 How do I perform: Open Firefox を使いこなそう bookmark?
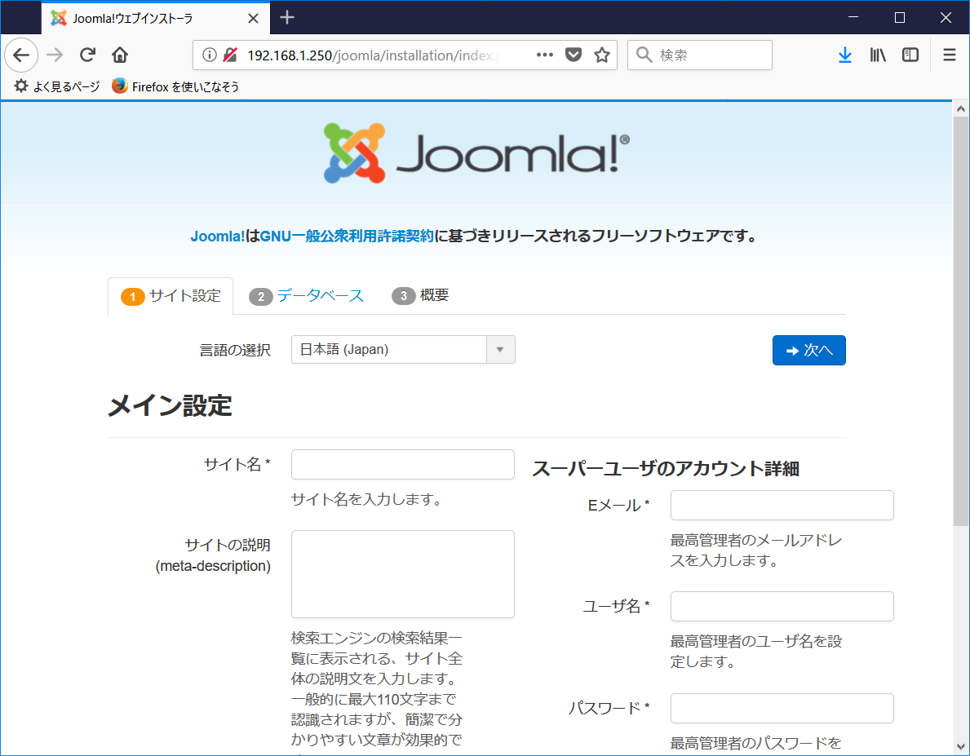pos(175,86)
